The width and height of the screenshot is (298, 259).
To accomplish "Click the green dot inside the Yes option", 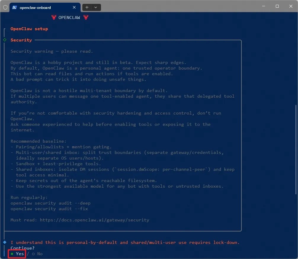I will (12, 254).
